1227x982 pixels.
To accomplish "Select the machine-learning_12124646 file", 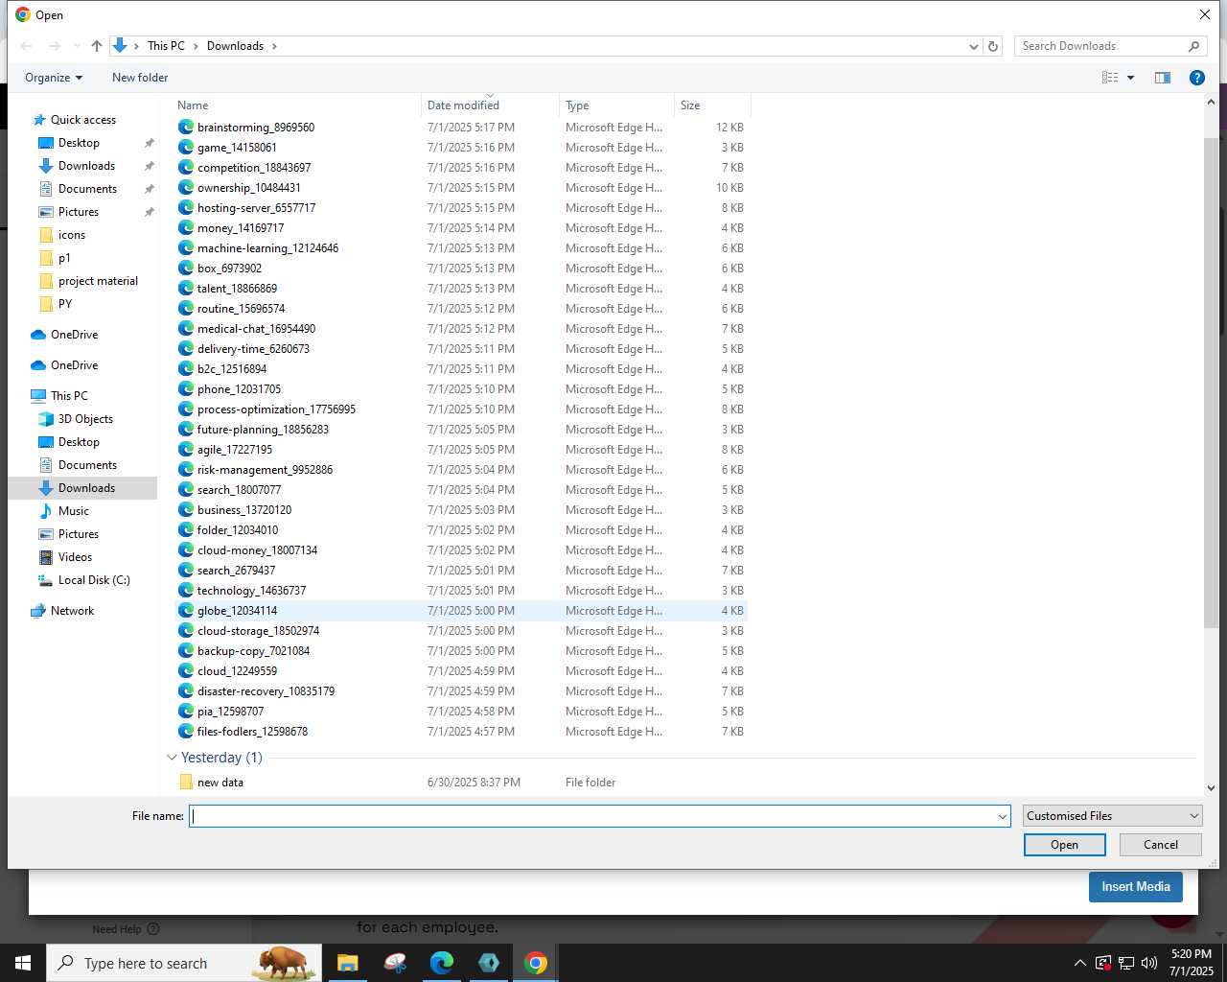I will click(267, 248).
